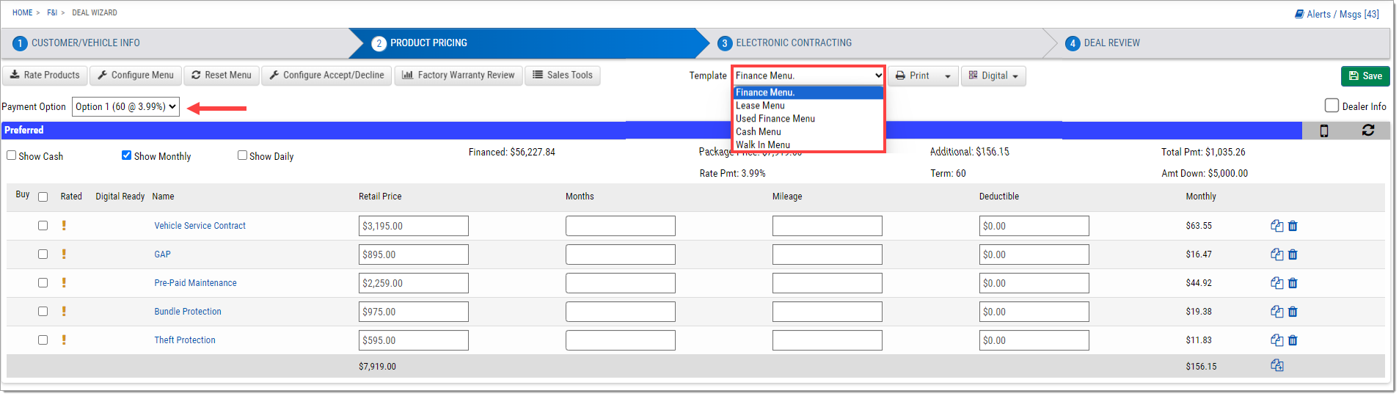Image resolution: width=1399 pixels, height=396 pixels.
Task: Check Buy for Theft Protection
Action: point(43,340)
